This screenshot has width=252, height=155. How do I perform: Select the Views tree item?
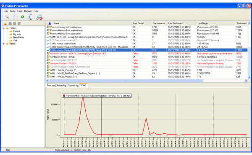[x=12, y=43]
